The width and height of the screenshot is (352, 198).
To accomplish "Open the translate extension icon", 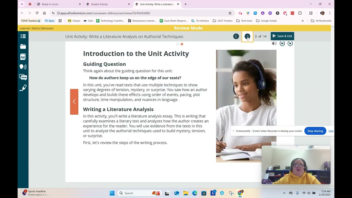I will (255, 13).
